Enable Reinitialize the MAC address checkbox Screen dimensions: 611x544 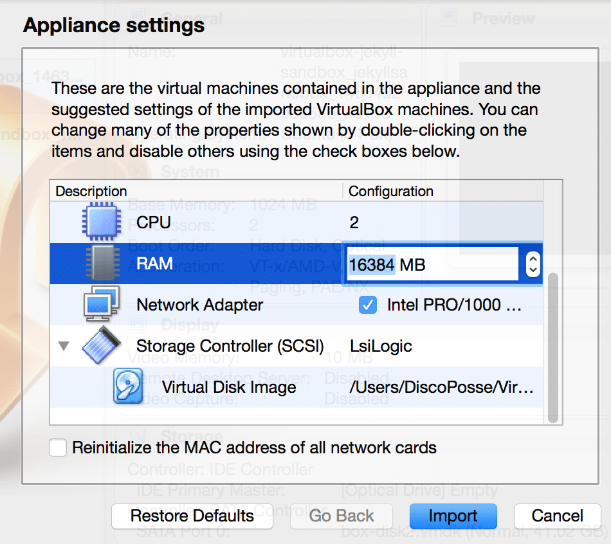coord(59,448)
